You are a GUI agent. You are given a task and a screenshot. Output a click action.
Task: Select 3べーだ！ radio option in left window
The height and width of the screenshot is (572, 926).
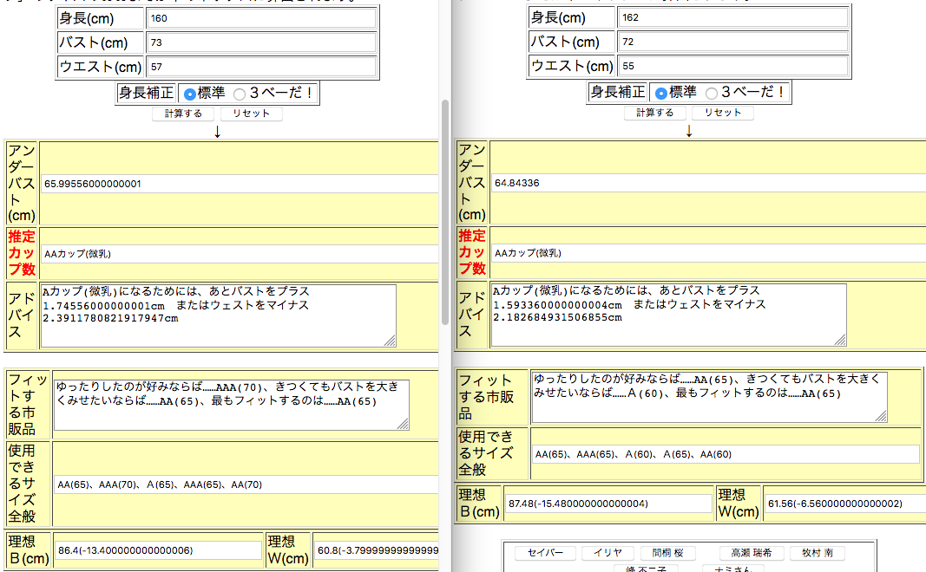coord(240,94)
